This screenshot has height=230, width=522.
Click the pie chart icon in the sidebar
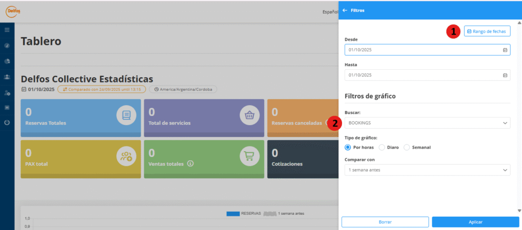coord(7,61)
